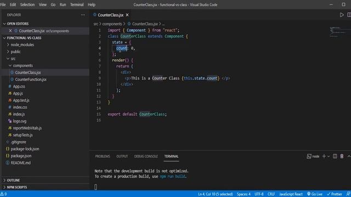Select the node terminal instance
Viewport: 351px width, 197px height.
pyautogui.click(x=313, y=157)
